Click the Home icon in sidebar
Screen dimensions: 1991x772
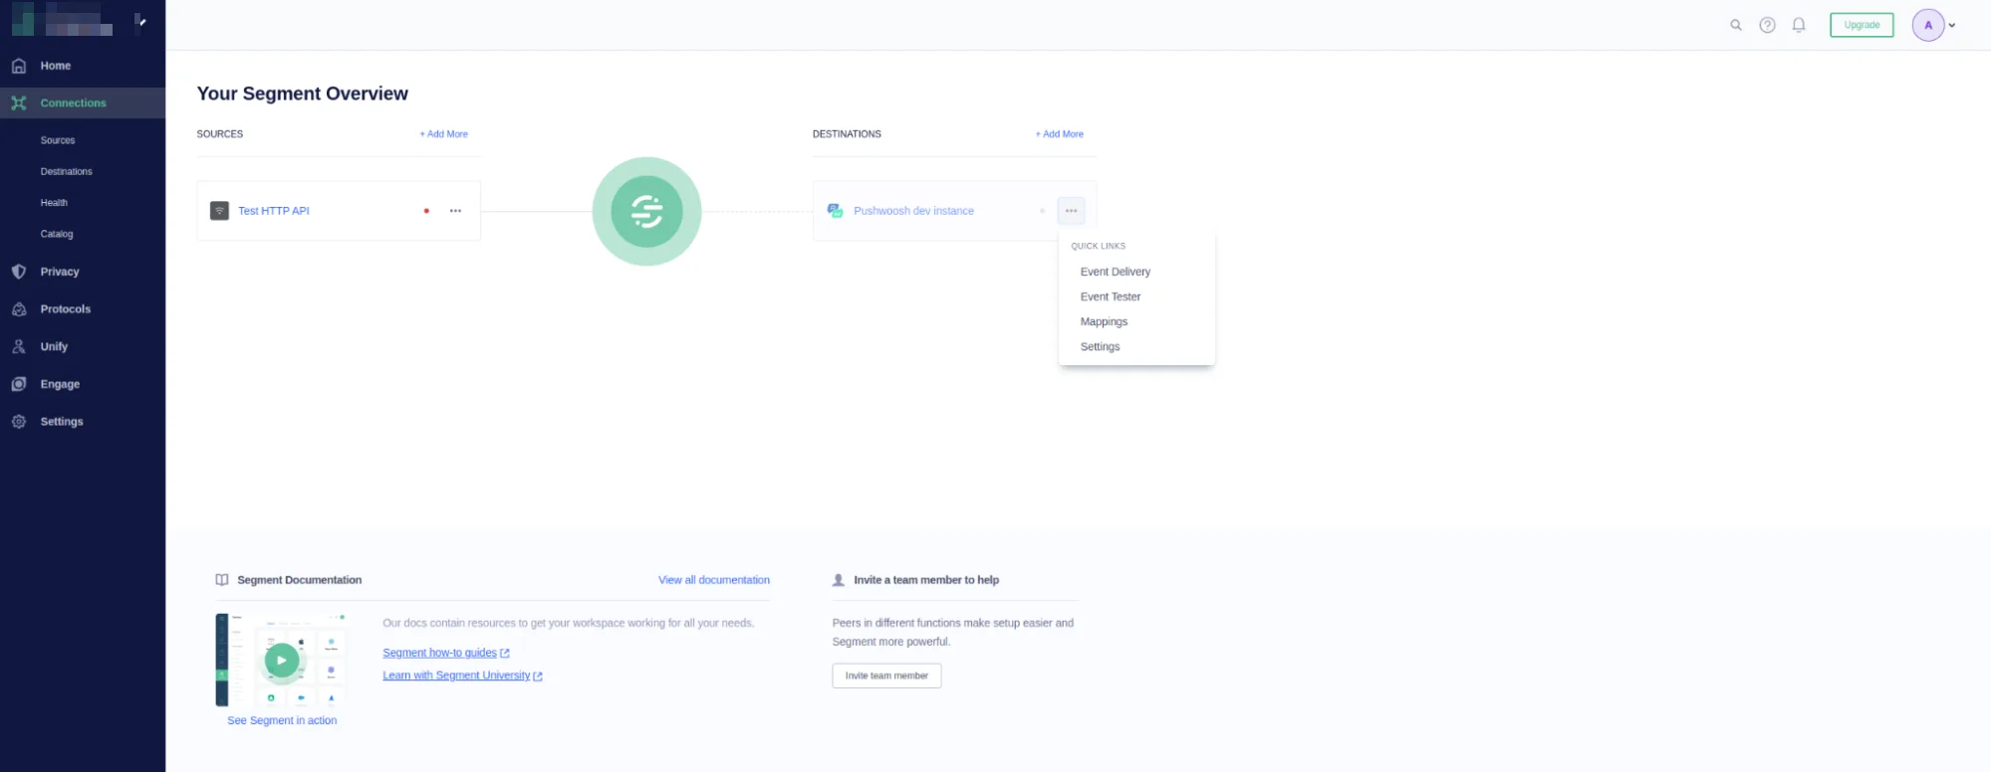point(19,66)
